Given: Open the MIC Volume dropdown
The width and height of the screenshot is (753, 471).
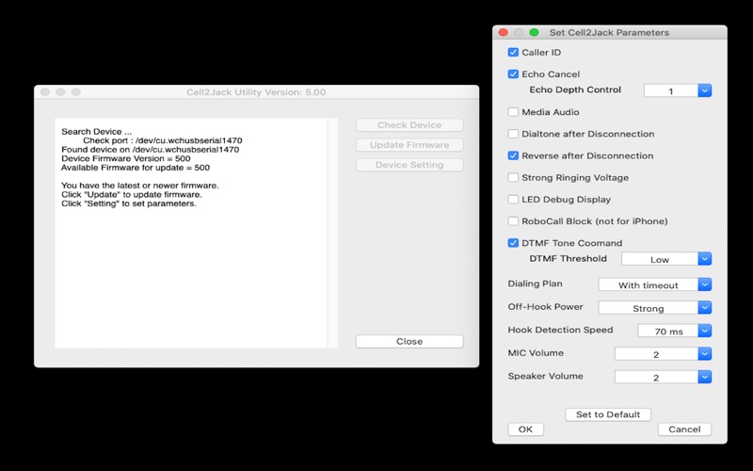Looking at the screenshot, I should (663, 354).
